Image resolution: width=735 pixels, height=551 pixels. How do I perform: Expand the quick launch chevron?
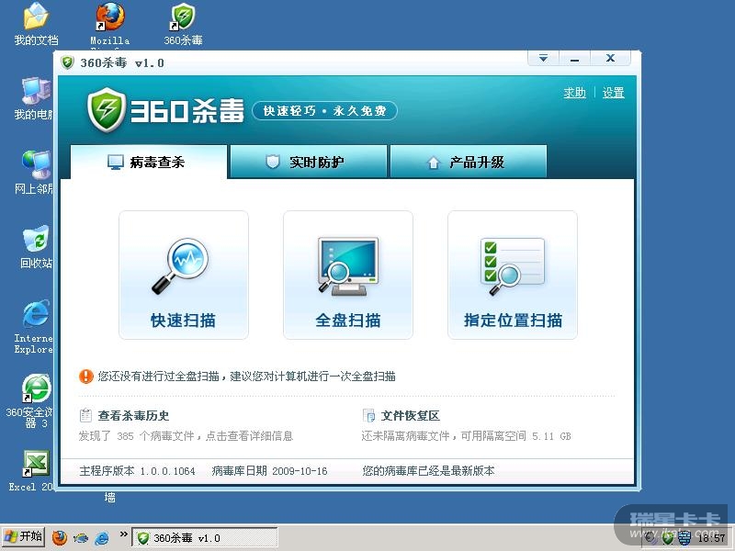tap(124, 534)
